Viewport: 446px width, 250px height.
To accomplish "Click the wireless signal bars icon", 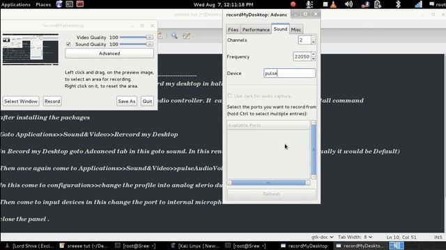I will click(418, 4).
